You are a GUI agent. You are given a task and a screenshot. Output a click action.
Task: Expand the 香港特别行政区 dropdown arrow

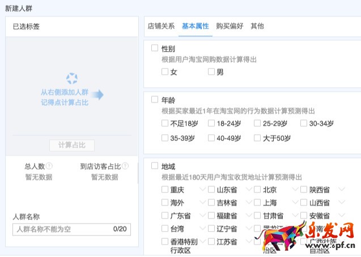pyautogui.click(x=202, y=241)
